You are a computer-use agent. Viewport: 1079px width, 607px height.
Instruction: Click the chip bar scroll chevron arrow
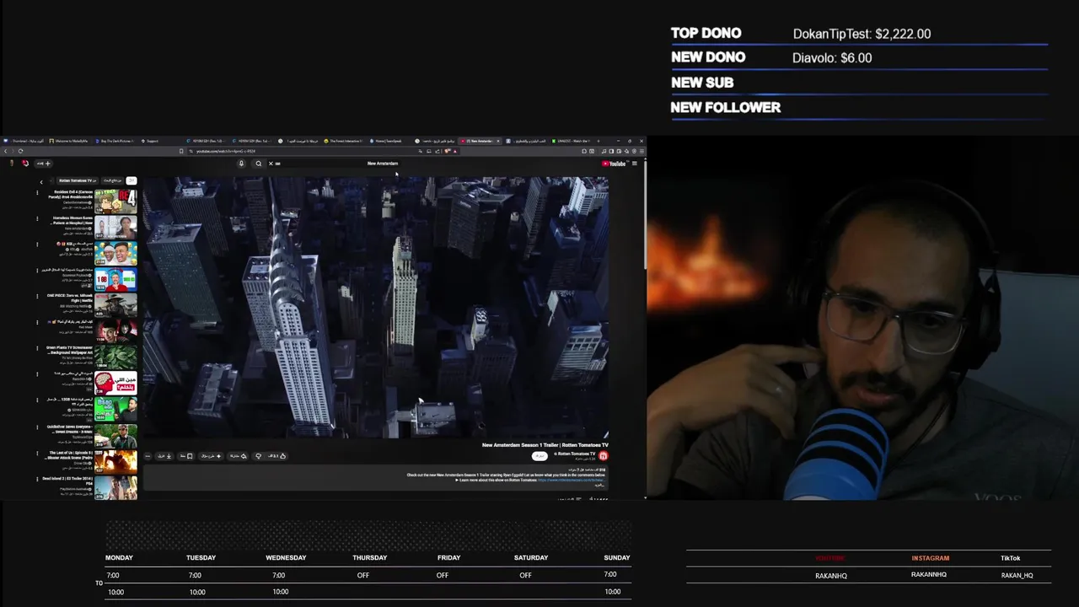pyautogui.click(x=41, y=182)
